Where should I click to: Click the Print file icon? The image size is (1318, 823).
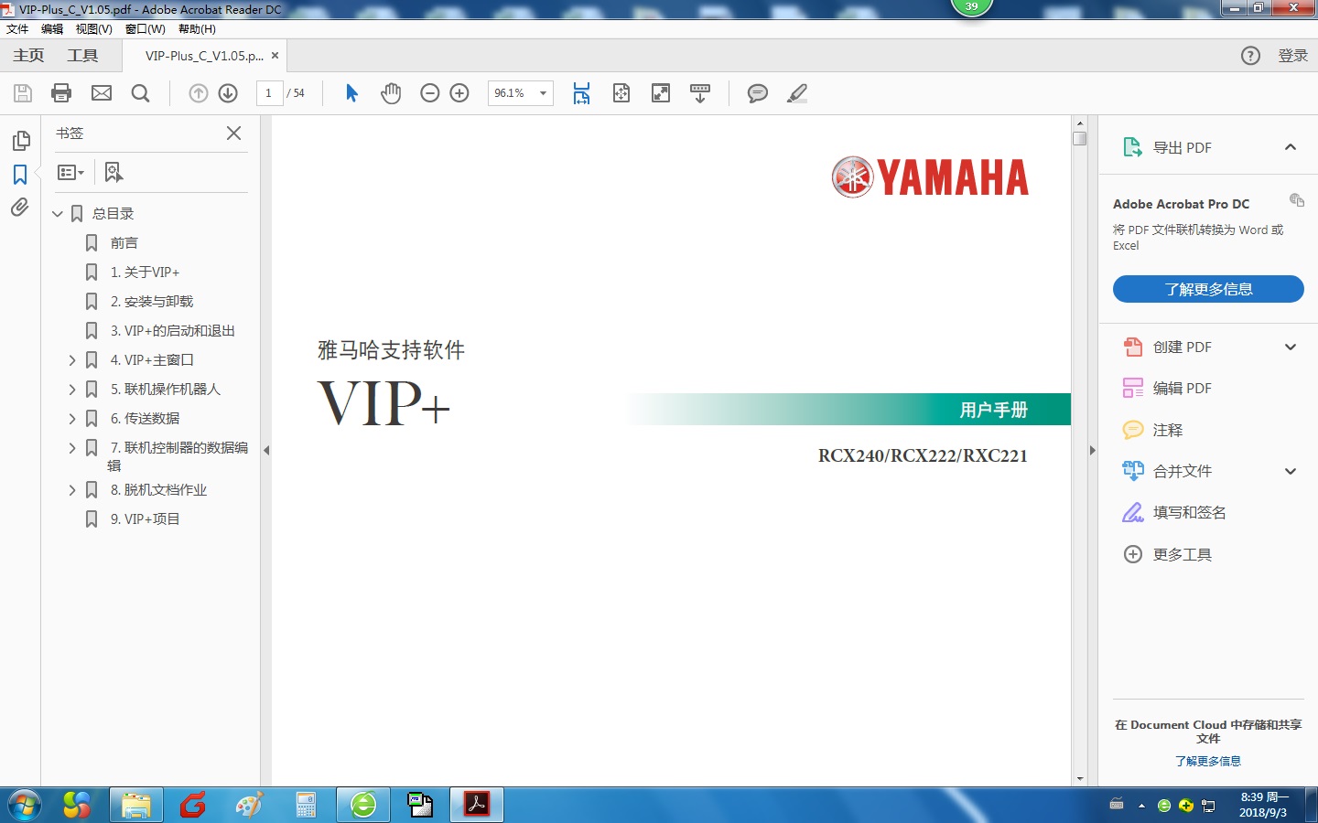pos(61,93)
